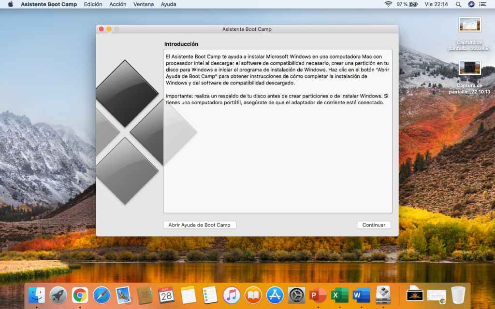Activate Siri from the menu bar

tap(471, 4)
